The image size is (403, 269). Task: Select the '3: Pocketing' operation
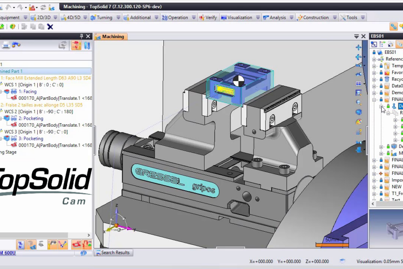click(x=31, y=138)
